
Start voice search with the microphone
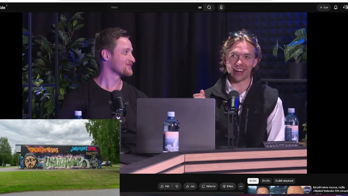pos(221,7)
